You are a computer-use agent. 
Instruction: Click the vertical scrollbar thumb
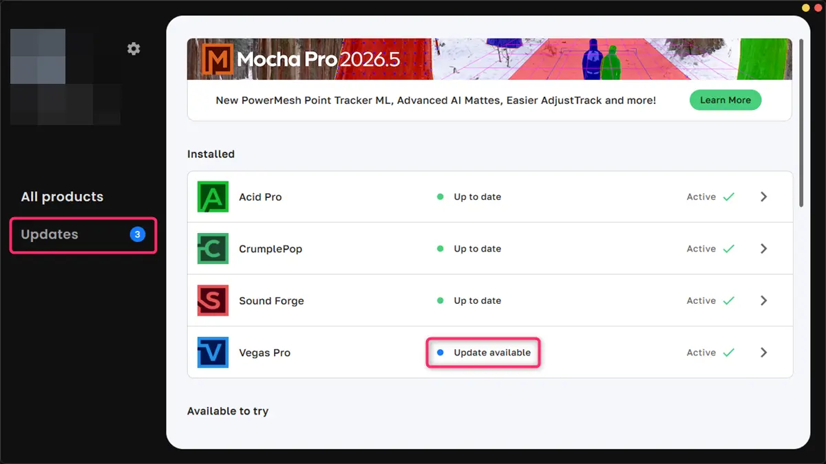tap(801, 122)
